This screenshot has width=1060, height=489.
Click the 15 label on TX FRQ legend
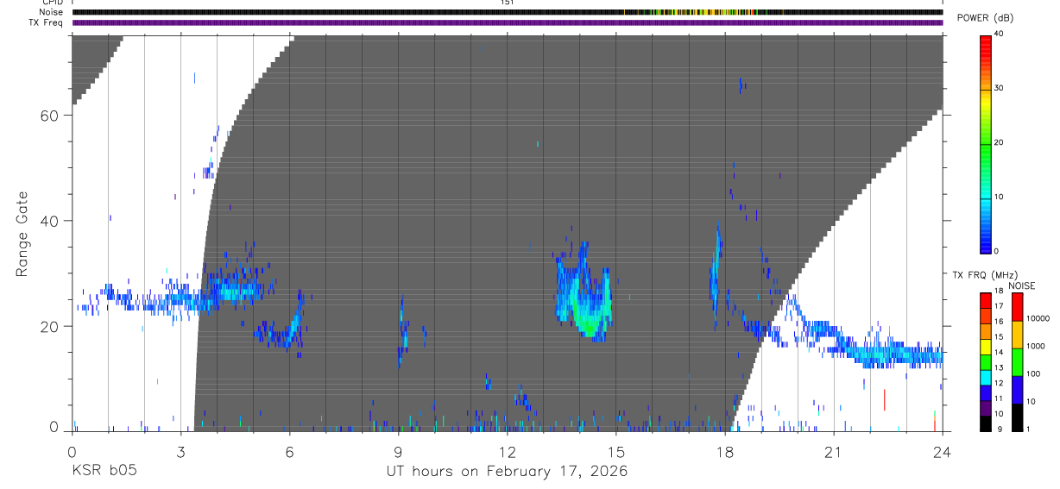pyautogui.click(x=999, y=337)
